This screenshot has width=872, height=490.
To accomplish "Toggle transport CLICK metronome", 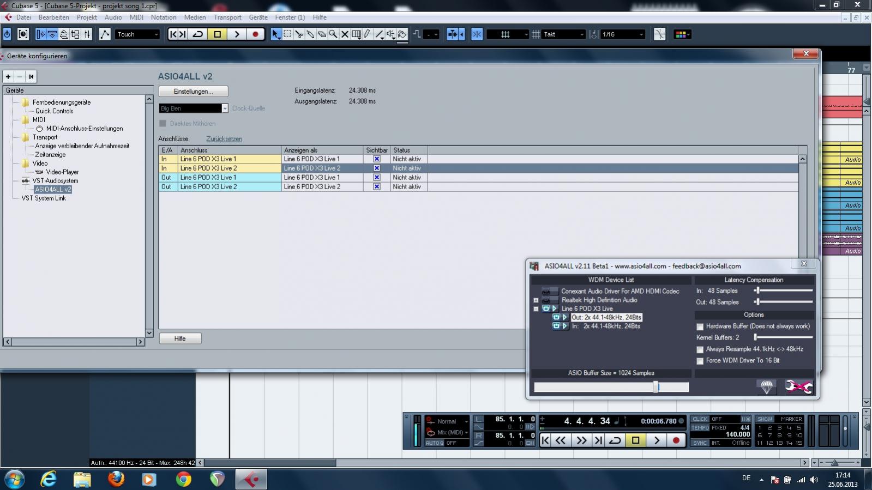I will [x=700, y=419].
